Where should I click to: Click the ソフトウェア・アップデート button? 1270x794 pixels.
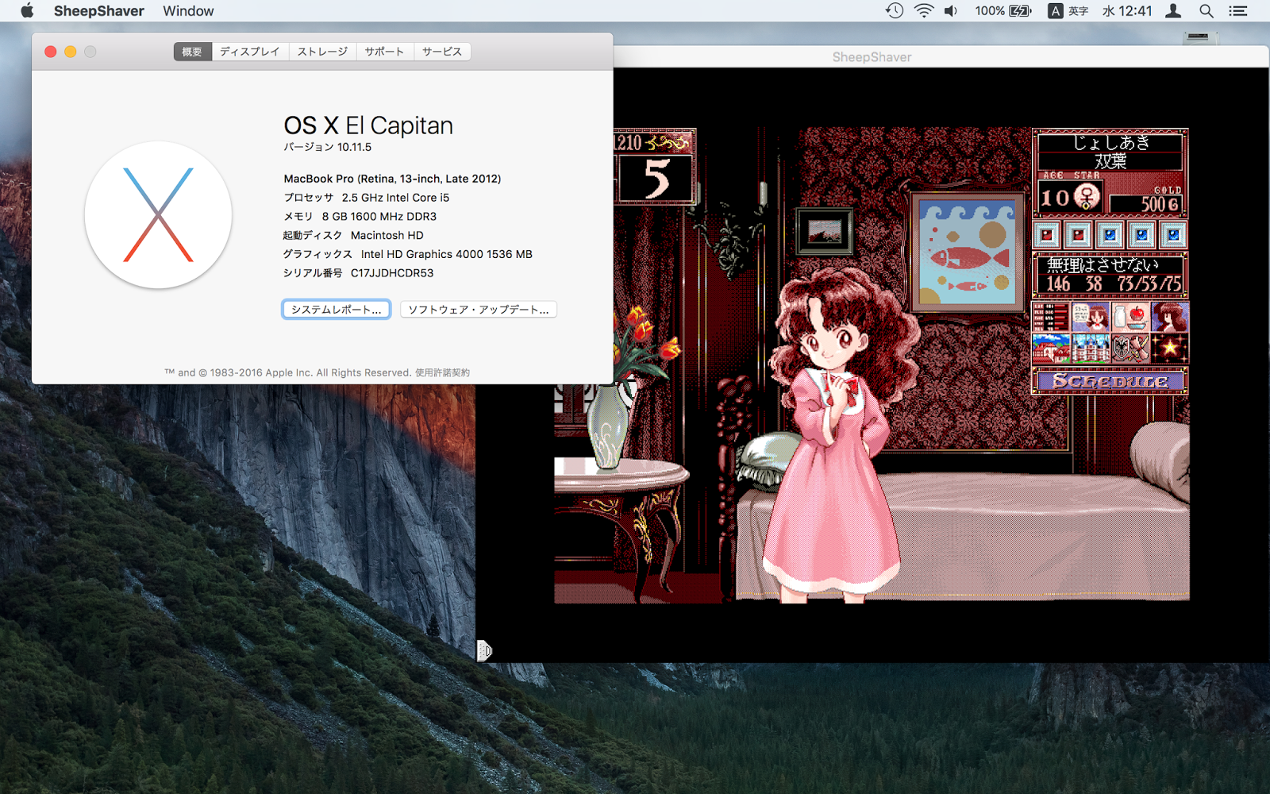tap(479, 310)
